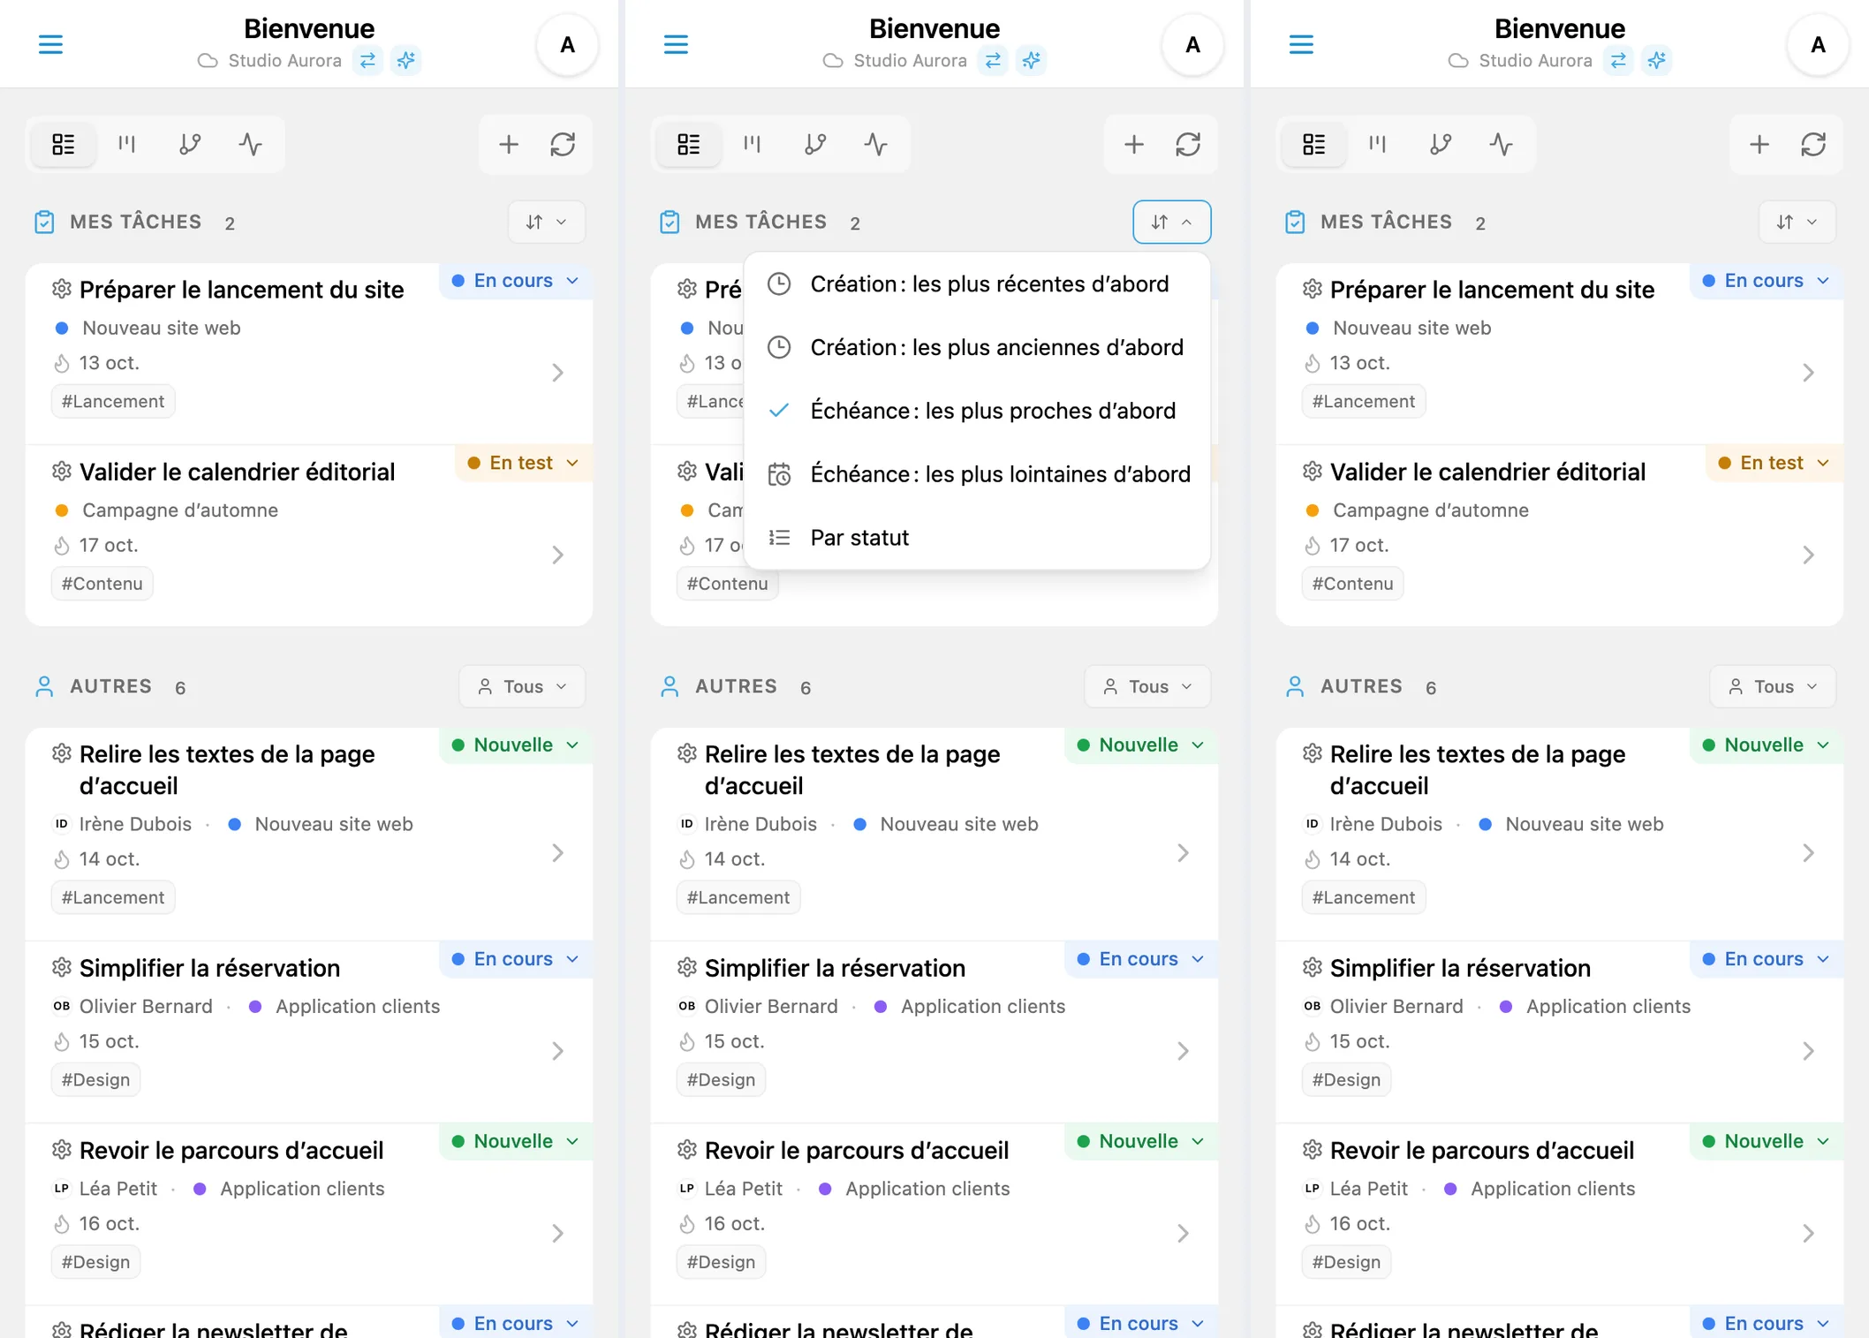The image size is (1869, 1338).
Task: Open the branch view icon in the left panel toolbar
Action: coord(189,144)
